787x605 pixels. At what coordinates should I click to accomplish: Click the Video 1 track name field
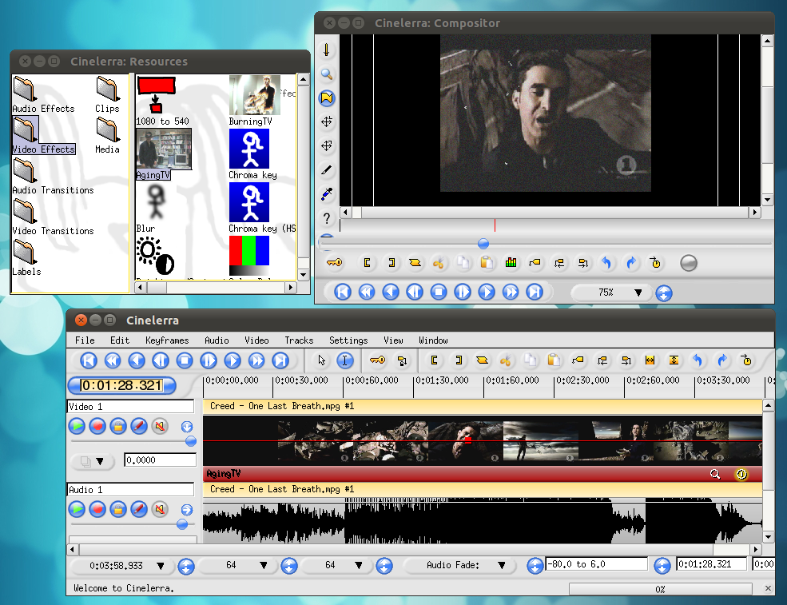(130, 406)
